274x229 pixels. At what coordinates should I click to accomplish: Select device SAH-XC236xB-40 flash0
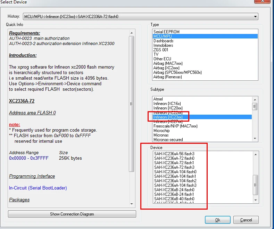click(203, 199)
